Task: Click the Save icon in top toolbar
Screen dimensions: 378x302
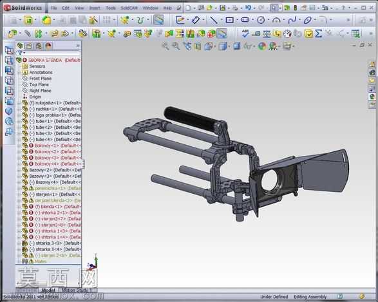Action: (x=223, y=8)
